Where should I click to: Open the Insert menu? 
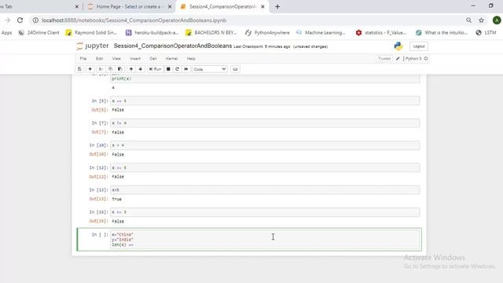click(135, 58)
